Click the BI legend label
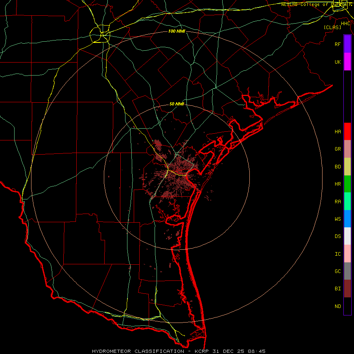The height and width of the screenshot is (354, 354). [337, 289]
